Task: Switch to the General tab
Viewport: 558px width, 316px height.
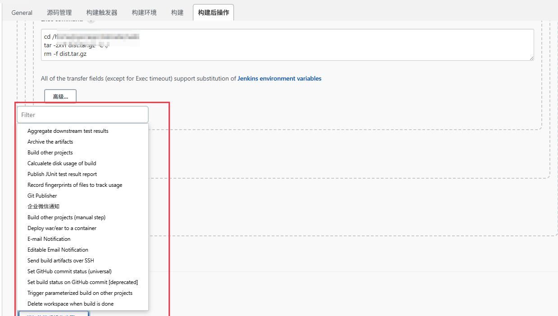Action: (x=21, y=13)
